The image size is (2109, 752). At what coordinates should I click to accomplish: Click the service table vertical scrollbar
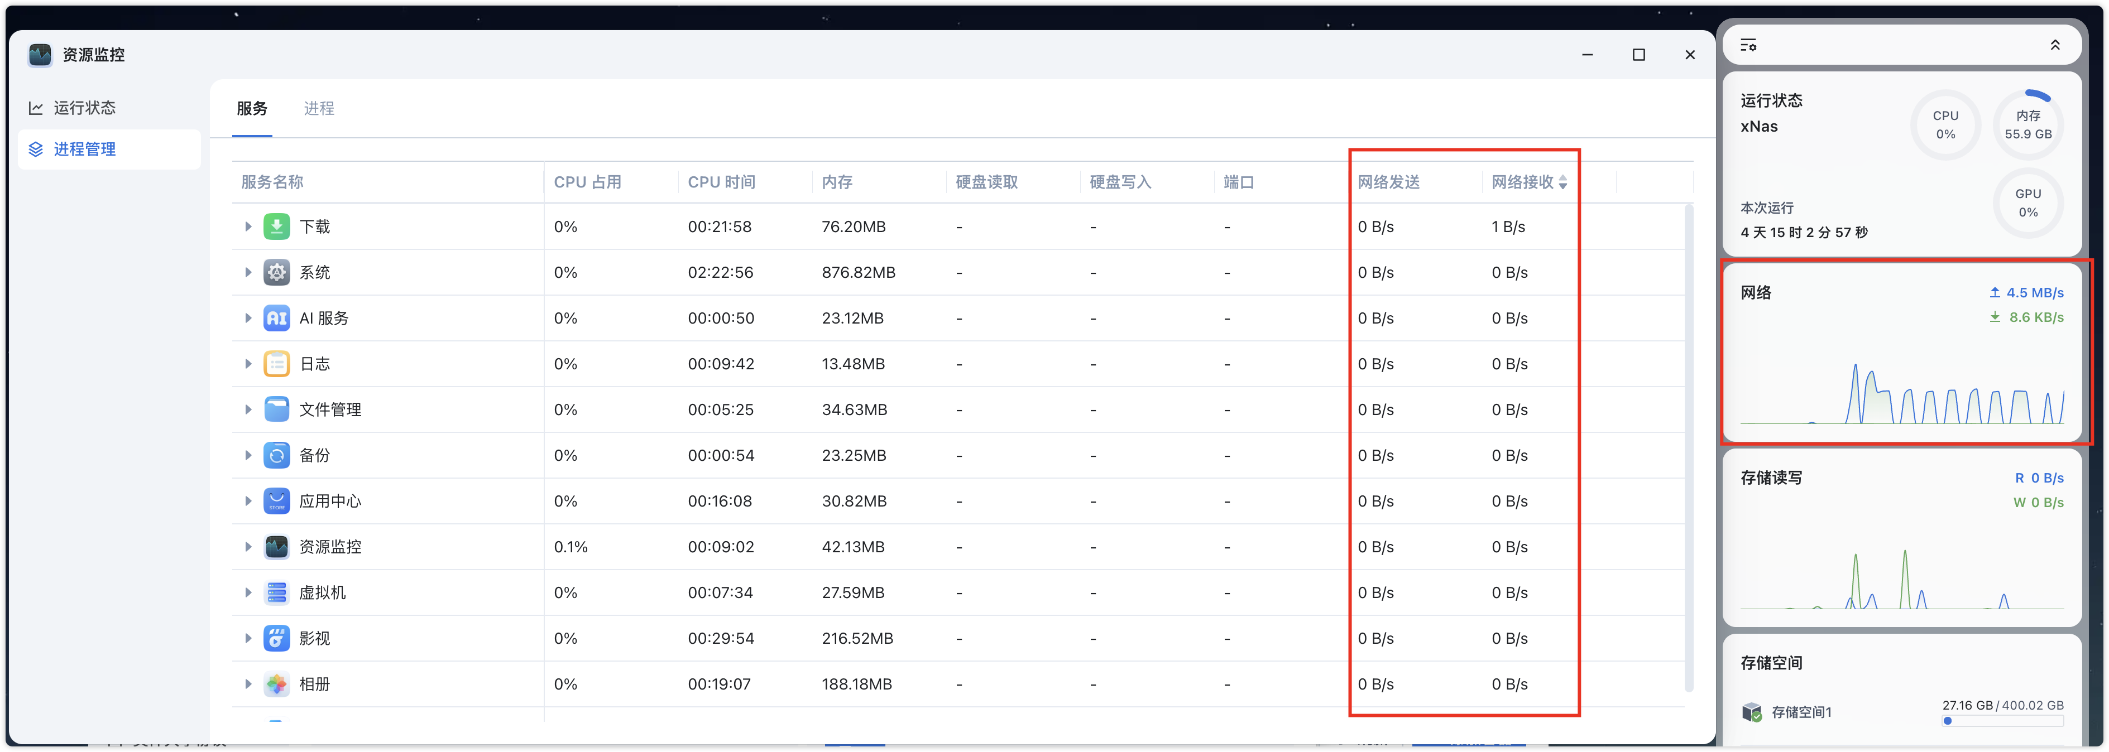pyautogui.click(x=1688, y=449)
